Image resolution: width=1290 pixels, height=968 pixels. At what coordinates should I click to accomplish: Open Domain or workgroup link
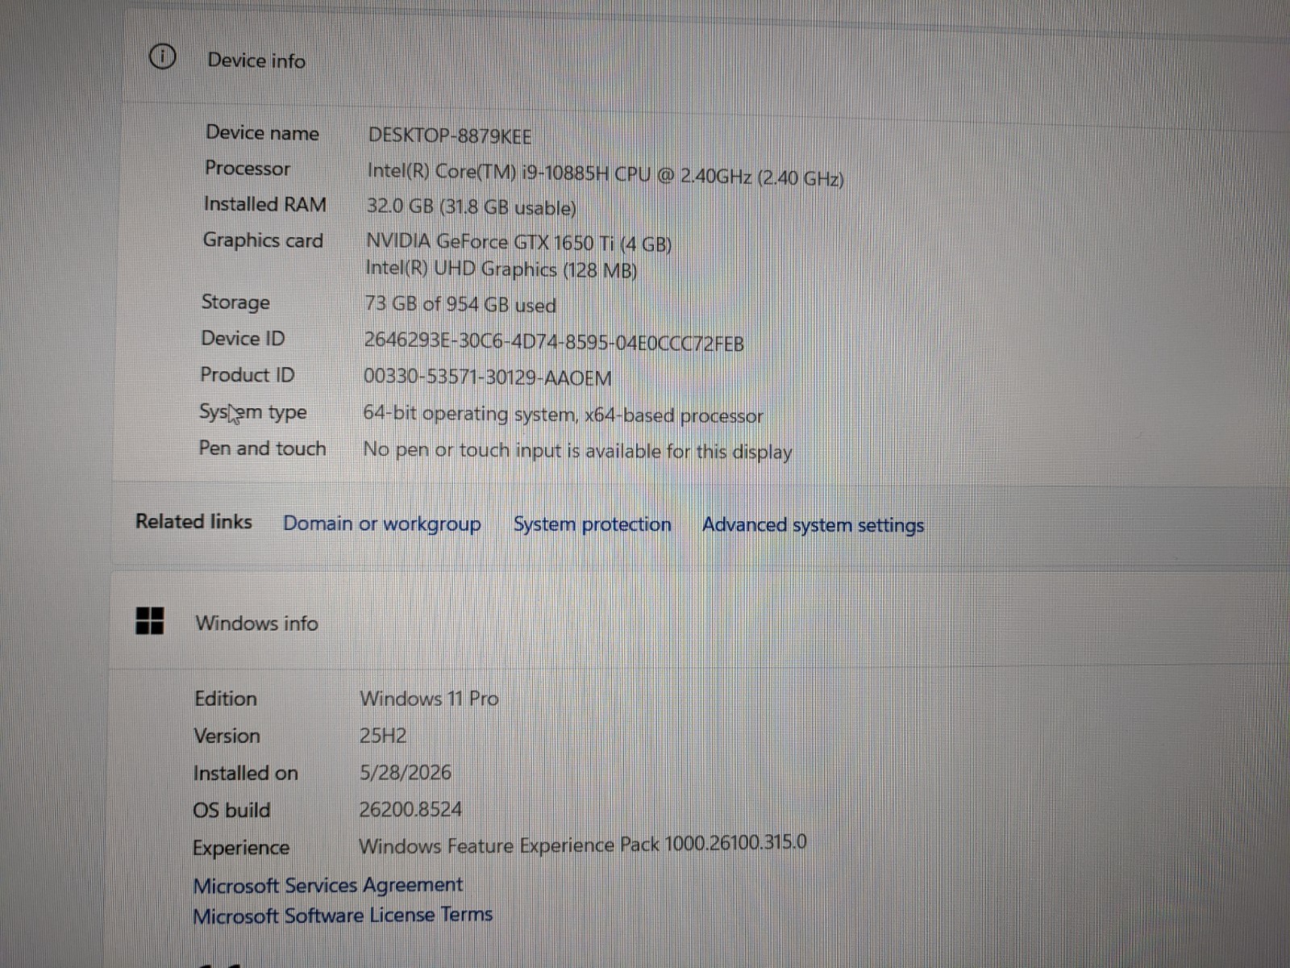(382, 524)
